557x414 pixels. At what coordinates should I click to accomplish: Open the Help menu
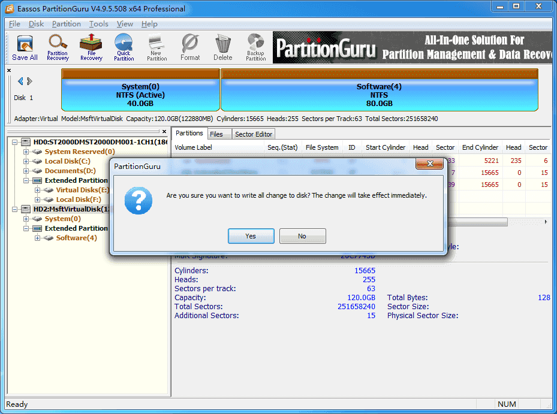point(149,24)
